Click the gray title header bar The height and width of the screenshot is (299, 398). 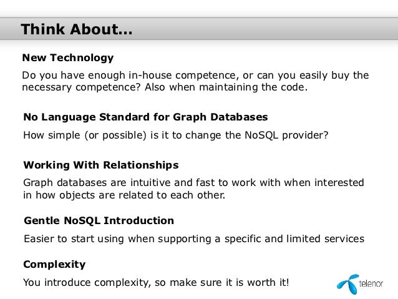click(x=199, y=29)
